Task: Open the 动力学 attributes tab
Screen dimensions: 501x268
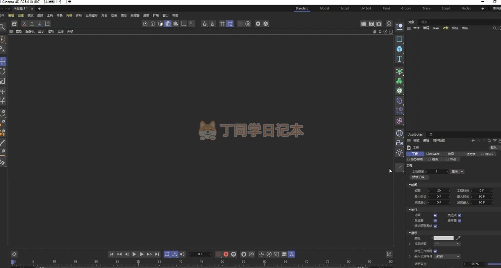Action: (x=469, y=154)
